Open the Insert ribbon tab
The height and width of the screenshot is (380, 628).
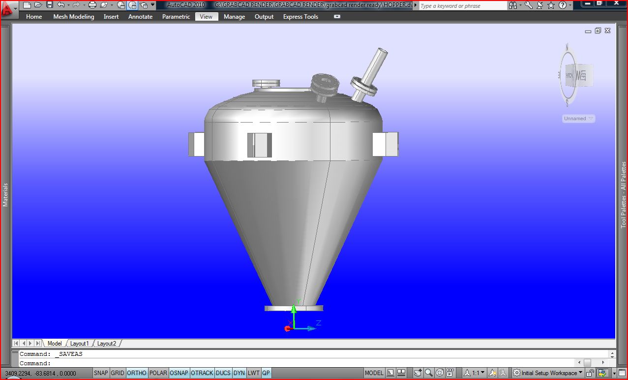pos(111,17)
